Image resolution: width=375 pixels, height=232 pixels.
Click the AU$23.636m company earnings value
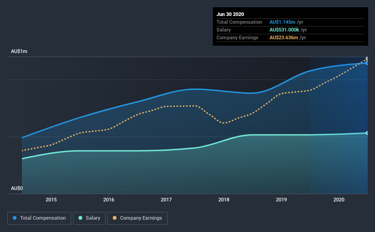click(x=284, y=37)
